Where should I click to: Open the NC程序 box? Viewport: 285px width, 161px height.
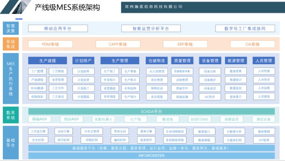[210, 97]
